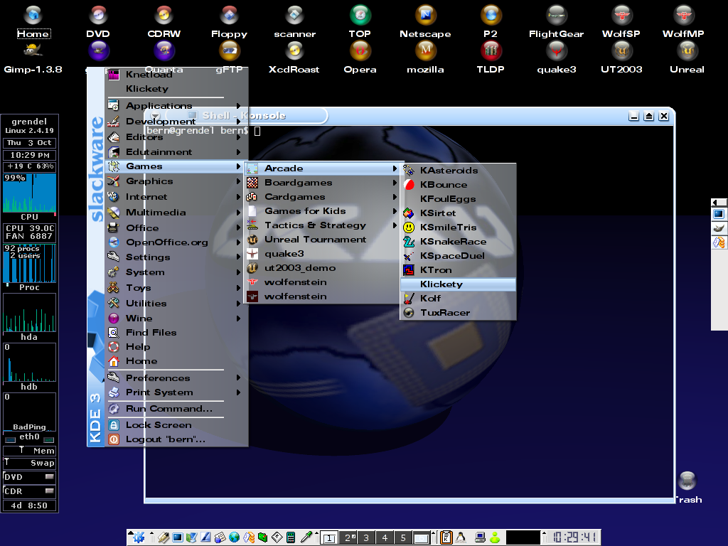728x546 pixels.
Task: Choose KAsteroids from the Arcade menu
Action: click(x=459, y=171)
